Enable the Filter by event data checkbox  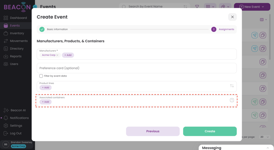tap(41, 76)
